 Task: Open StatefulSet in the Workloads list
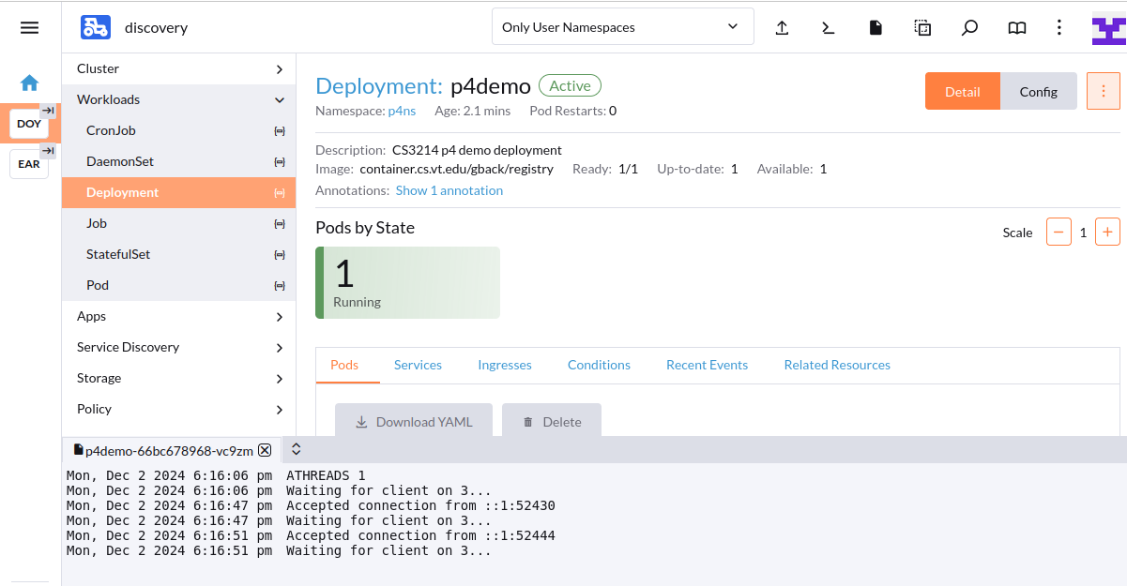118,254
